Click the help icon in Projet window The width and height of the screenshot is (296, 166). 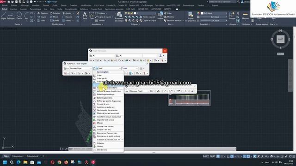pos(162,60)
